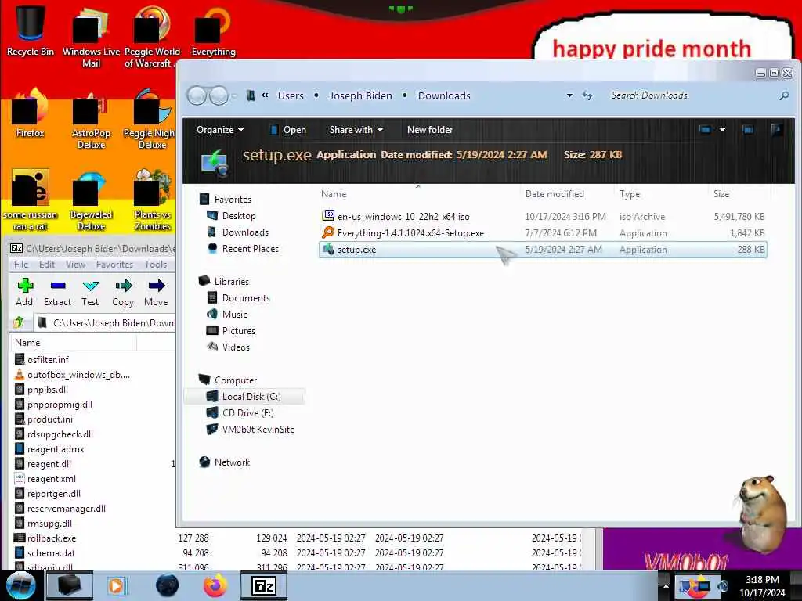The image size is (802, 601).
Task: Open Pictures library in sidebar
Action: (239, 331)
